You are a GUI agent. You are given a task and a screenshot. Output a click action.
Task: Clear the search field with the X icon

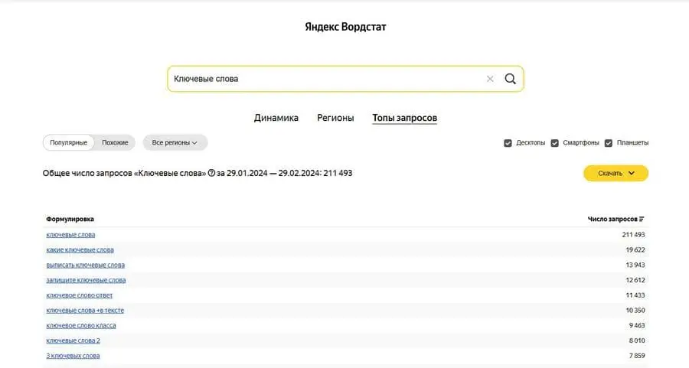[x=490, y=79]
